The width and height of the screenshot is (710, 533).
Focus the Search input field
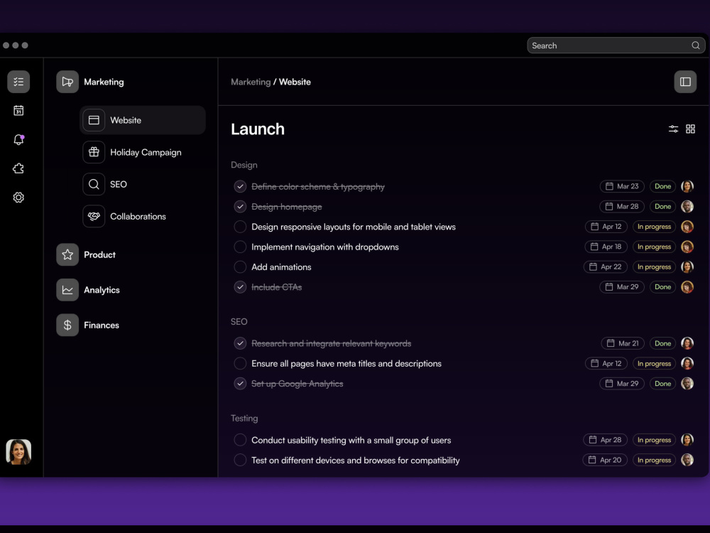[x=616, y=45]
